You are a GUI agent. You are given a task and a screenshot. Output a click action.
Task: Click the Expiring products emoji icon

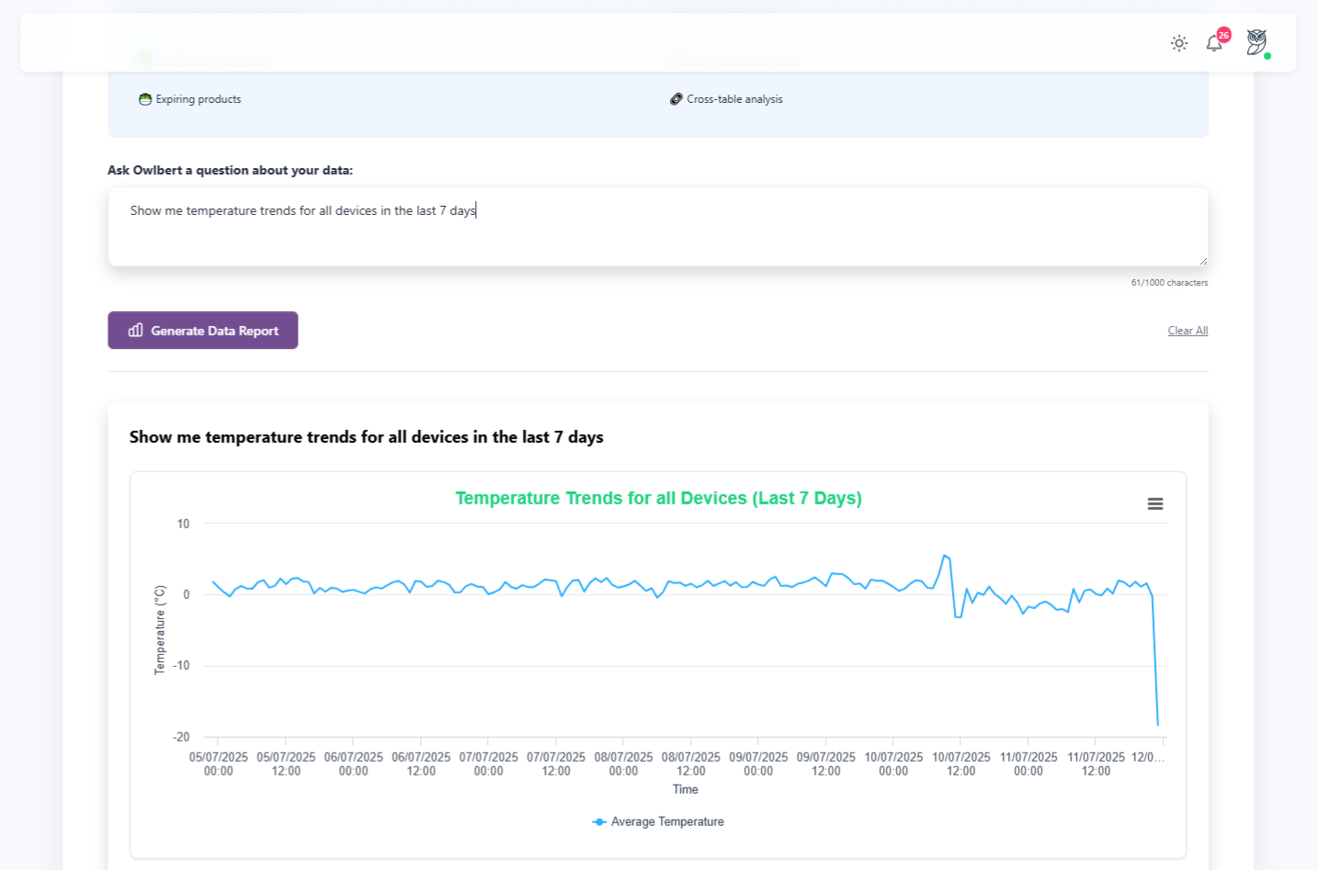point(145,99)
